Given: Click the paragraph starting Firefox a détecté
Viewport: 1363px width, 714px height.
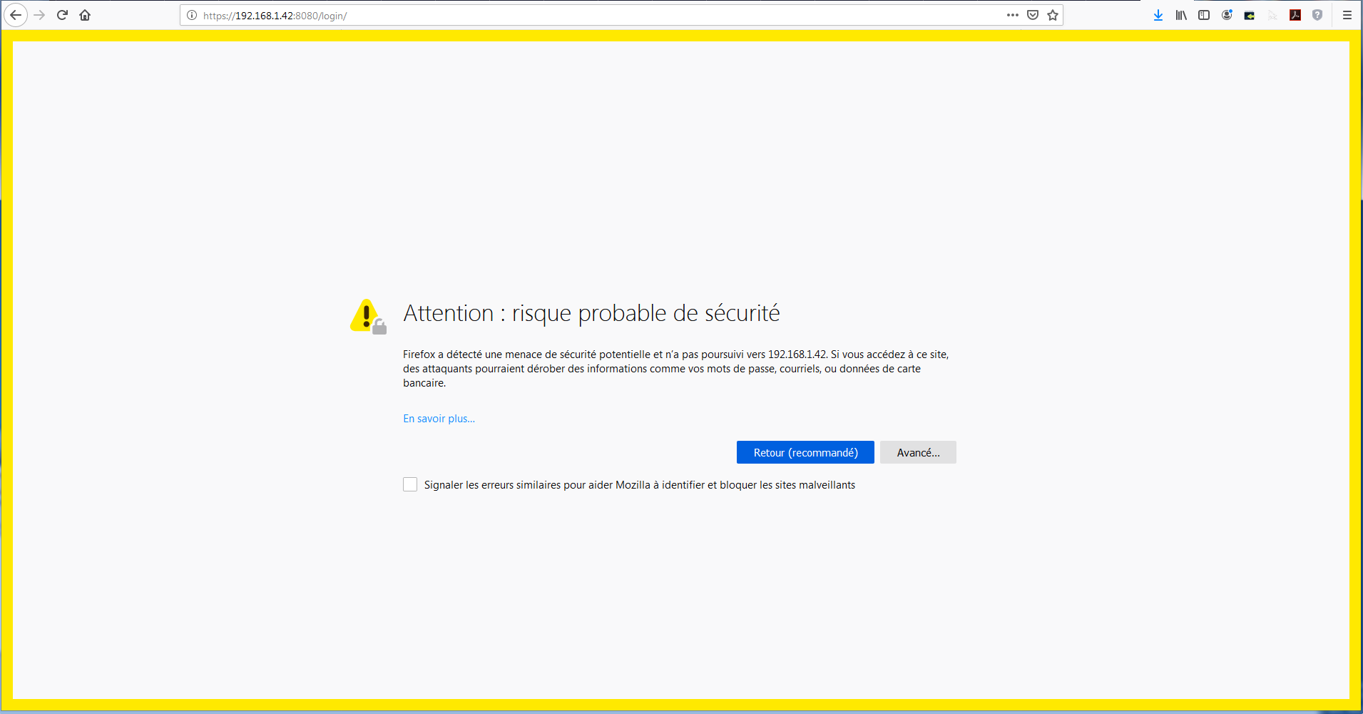Looking at the screenshot, I should (675, 369).
